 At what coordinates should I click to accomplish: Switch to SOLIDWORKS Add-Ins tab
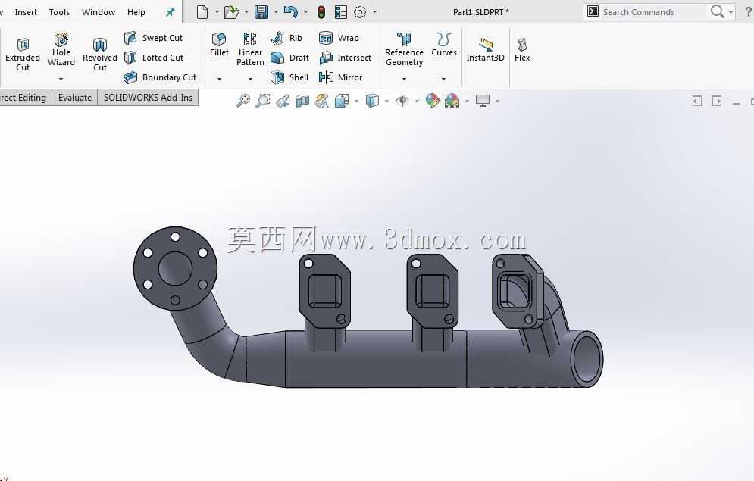coord(148,98)
